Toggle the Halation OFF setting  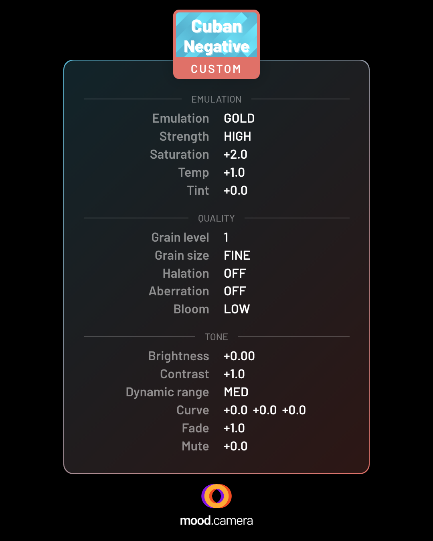click(x=235, y=274)
